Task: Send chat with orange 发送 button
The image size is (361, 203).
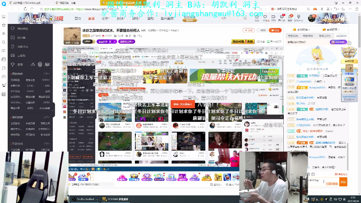Action: (343, 182)
